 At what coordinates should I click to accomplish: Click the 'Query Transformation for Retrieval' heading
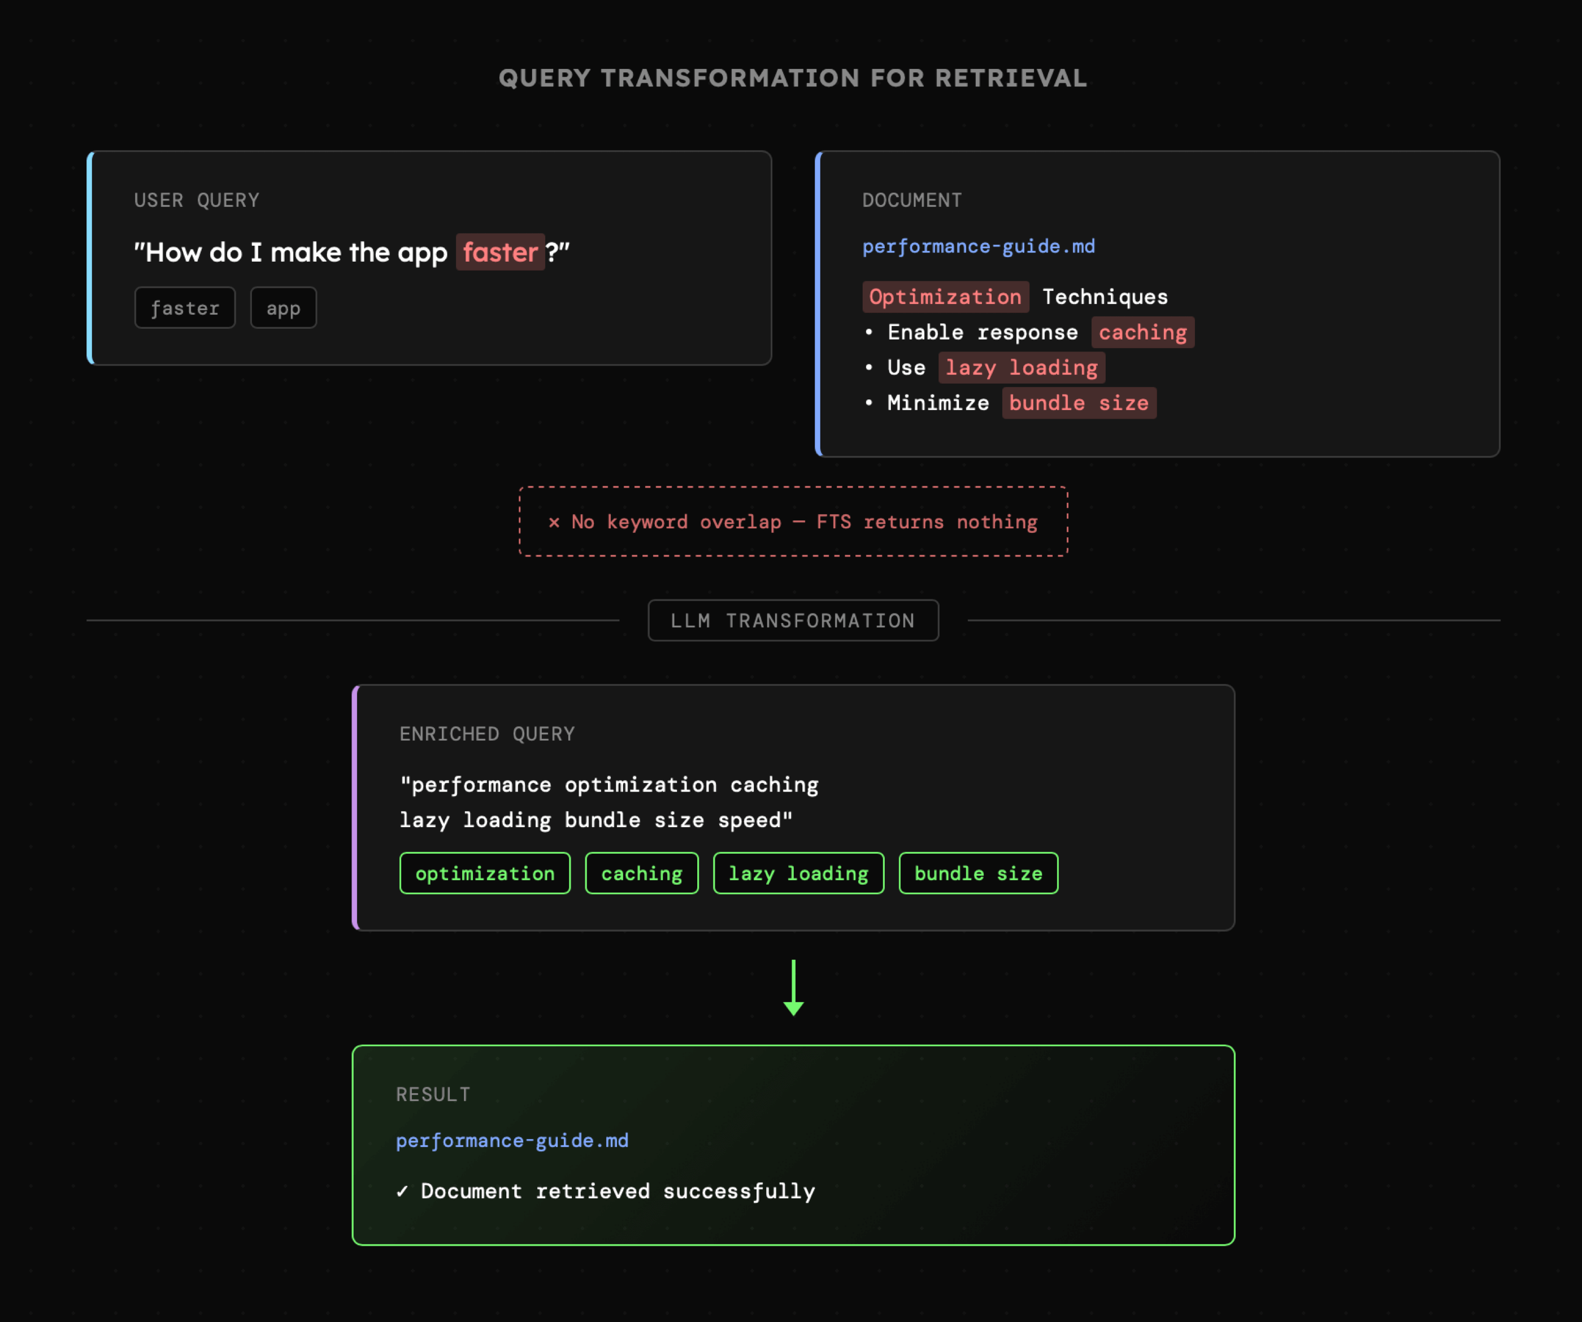(x=793, y=79)
